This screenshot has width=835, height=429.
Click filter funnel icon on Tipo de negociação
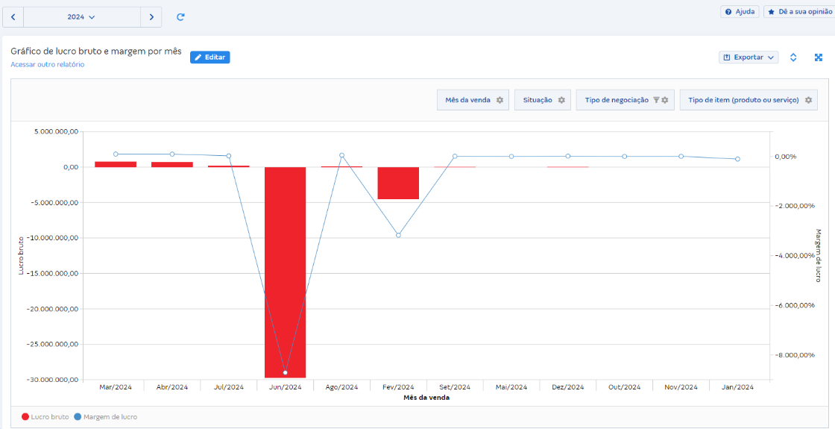pyautogui.click(x=656, y=100)
